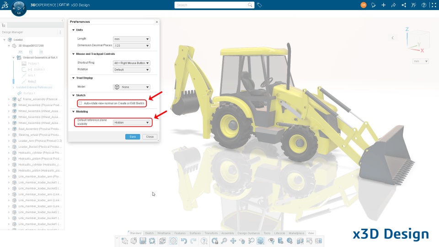Click the tree view icon above Design Manager
The height and width of the screenshot is (247, 439).
[x=4, y=25]
